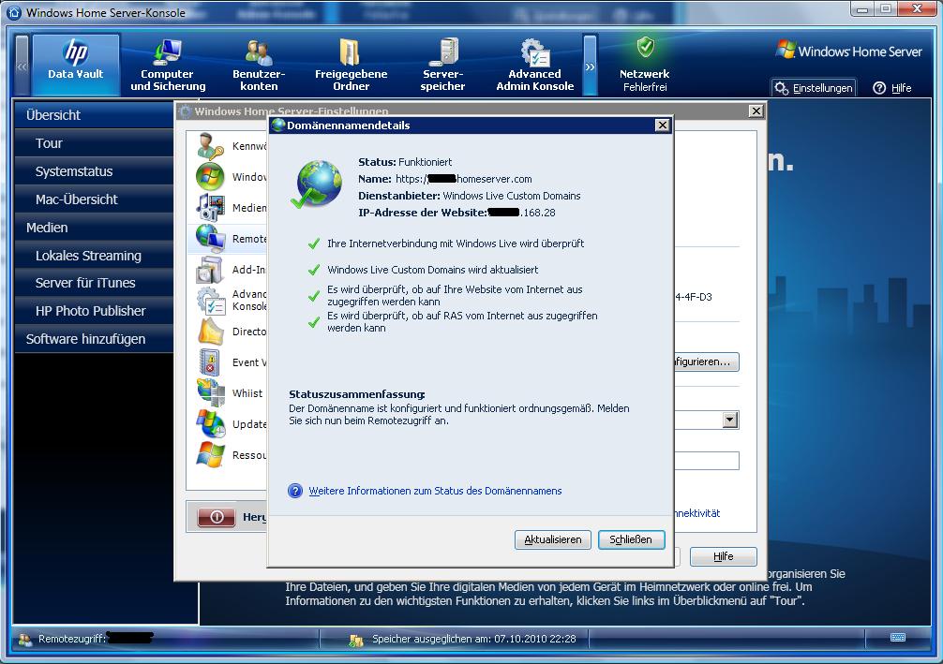
Task: Click the domain name https homeserver.com text
Action: [464, 179]
